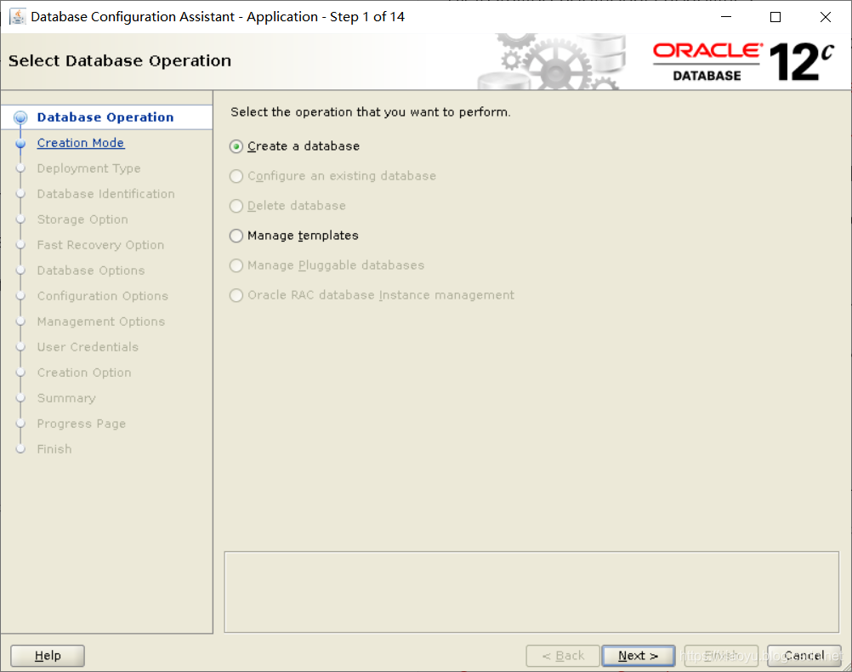
Task: Maximize the Database Configuration Assistant window
Action: click(775, 17)
